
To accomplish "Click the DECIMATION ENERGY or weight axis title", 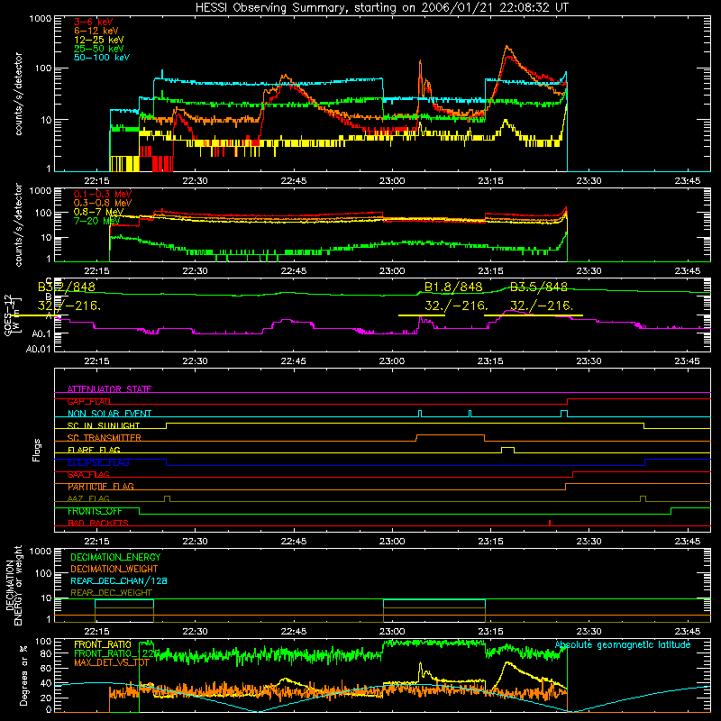I will (14, 586).
